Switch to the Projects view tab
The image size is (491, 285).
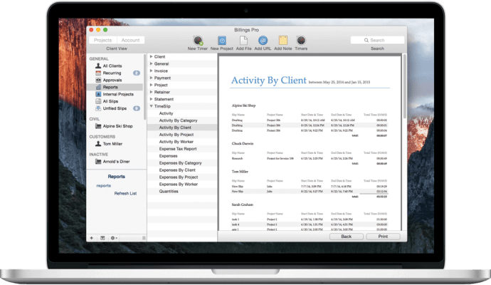pyautogui.click(x=102, y=40)
